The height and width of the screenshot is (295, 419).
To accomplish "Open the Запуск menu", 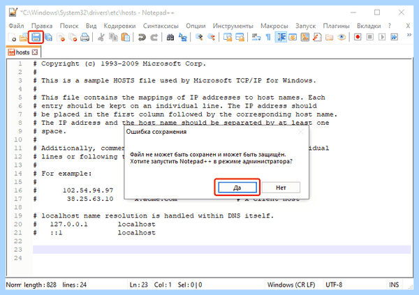I will [x=305, y=26].
